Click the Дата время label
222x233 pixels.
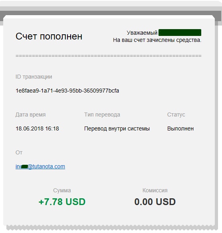[30, 115]
